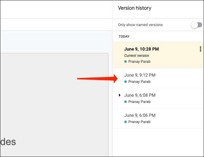Select the June 9, 9:12 PM version
This screenshot has width=204, height=157.
(140, 75)
